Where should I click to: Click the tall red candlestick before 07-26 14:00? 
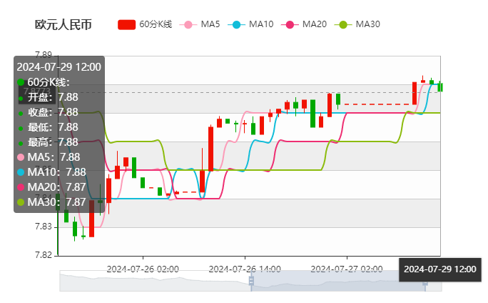[210, 149]
